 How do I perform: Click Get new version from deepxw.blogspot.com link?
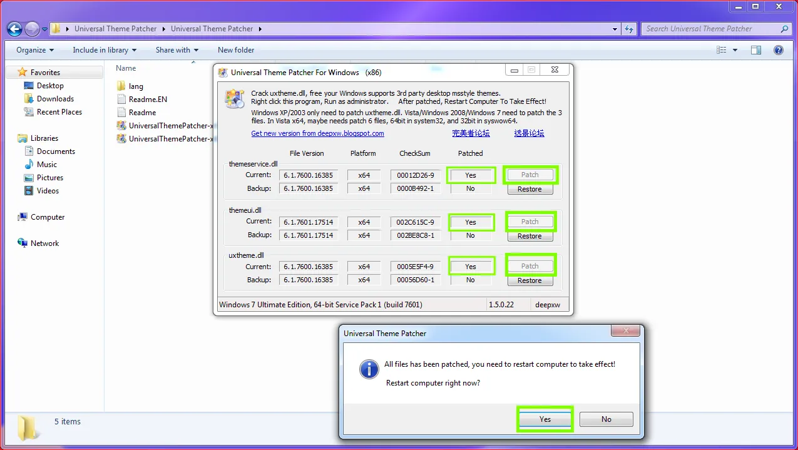317,133
